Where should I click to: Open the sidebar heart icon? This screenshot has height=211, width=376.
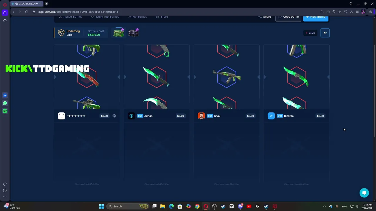coord(5,184)
